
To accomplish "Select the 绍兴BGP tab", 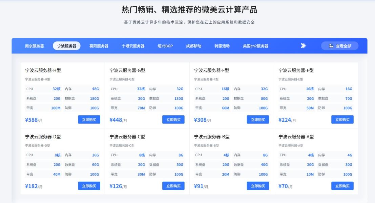I will click(x=165, y=46).
